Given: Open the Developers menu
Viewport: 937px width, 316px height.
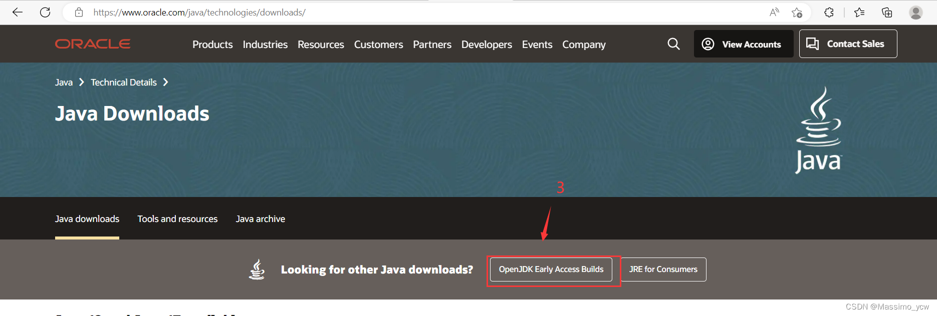Looking at the screenshot, I should tap(487, 44).
